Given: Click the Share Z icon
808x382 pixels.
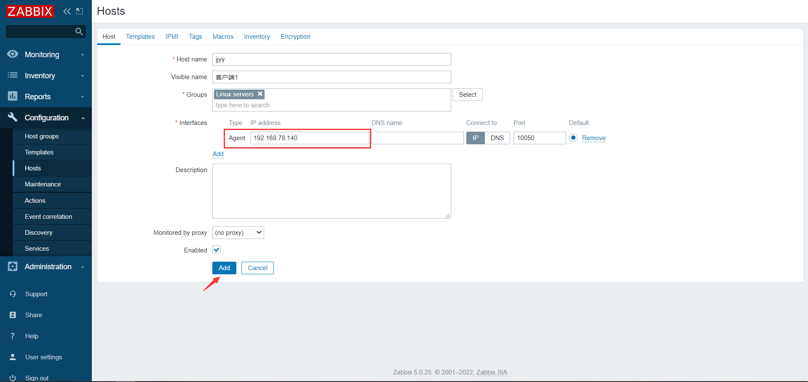Looking at the screenshot, I should coord(13,315).
